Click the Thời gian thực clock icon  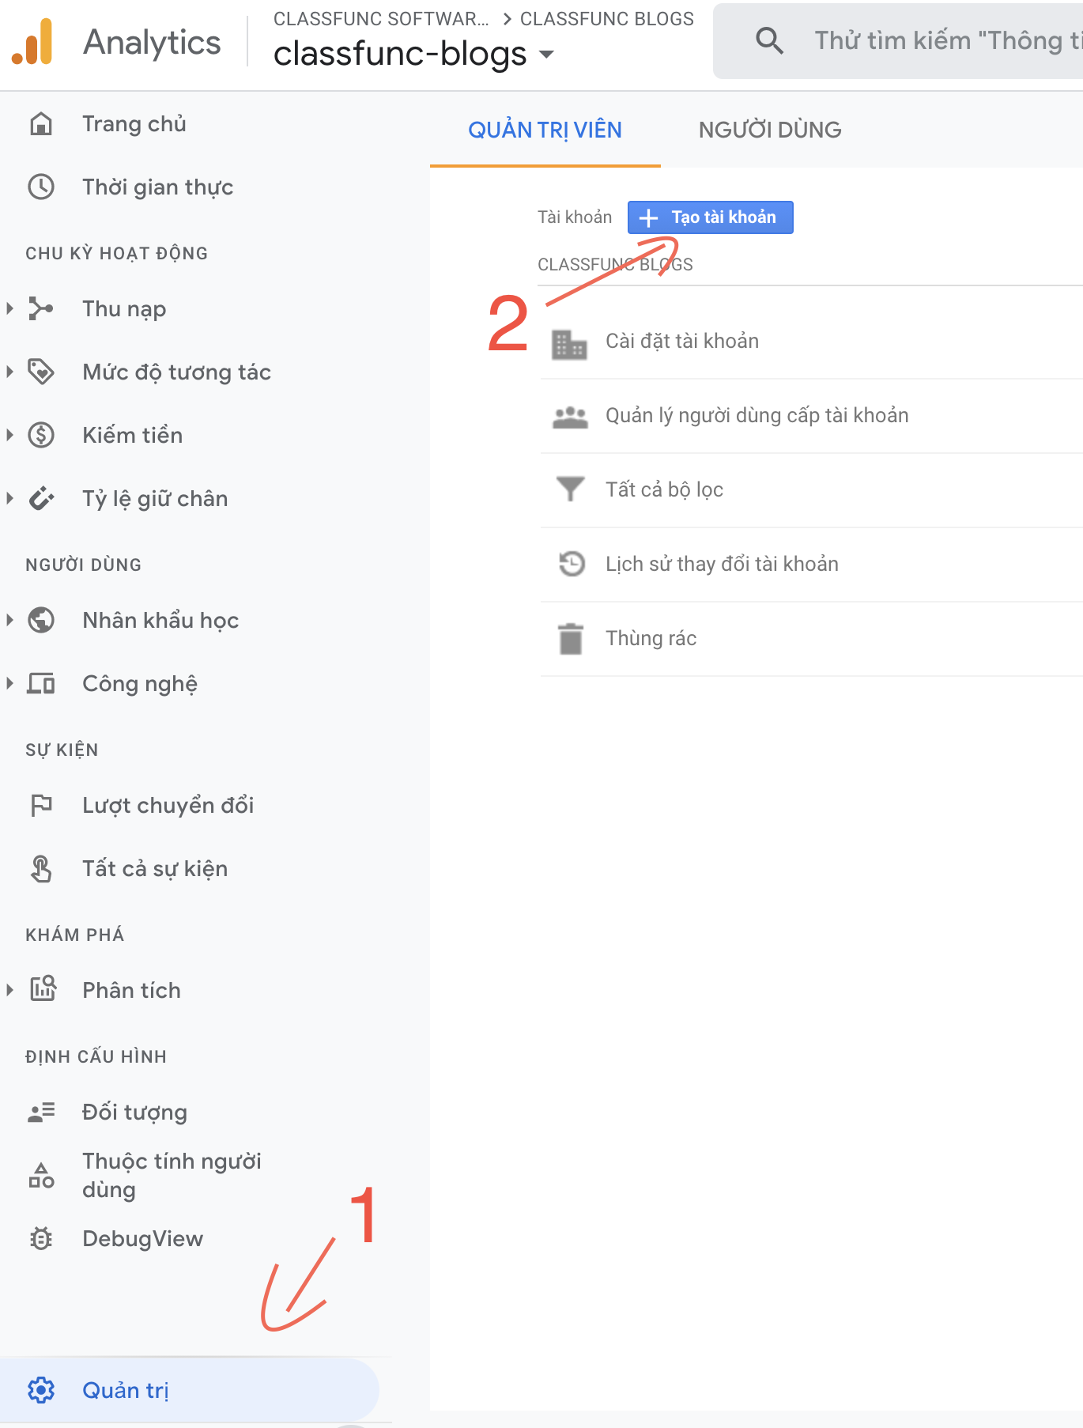[x=41, y=187]
